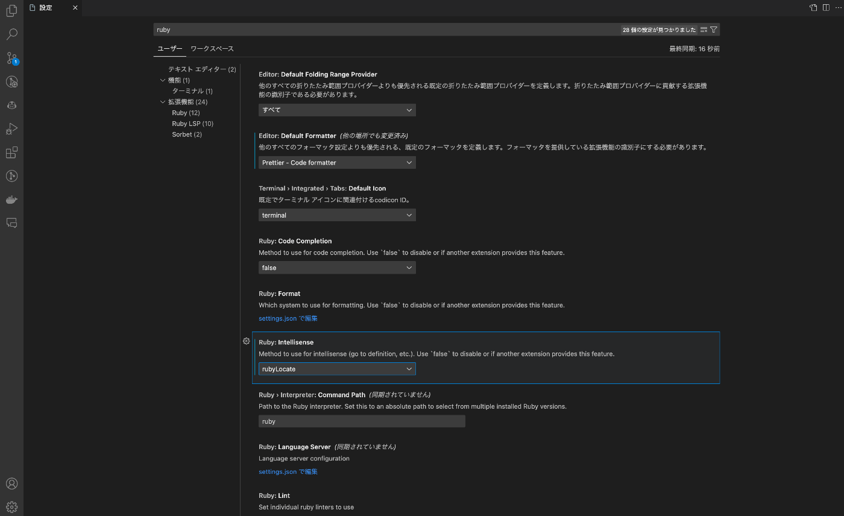
Task: Open the Manage settings gear
Action: click(11, 506)
